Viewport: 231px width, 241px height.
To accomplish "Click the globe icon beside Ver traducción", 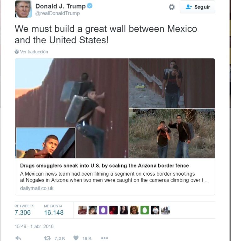I will click(17, 52).
